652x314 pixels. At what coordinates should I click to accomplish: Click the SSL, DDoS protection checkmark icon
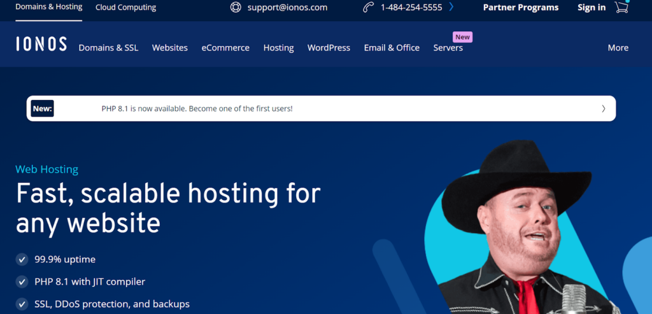pyautogui.click(x=22, y=304)
